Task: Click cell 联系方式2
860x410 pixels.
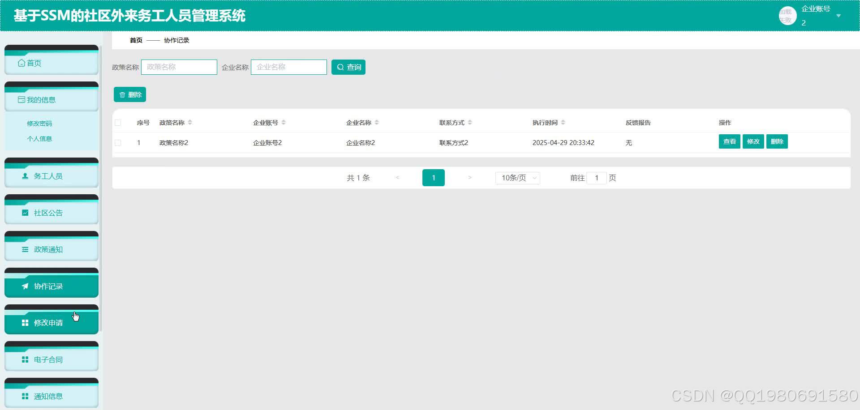Action: tap(454, 143)
